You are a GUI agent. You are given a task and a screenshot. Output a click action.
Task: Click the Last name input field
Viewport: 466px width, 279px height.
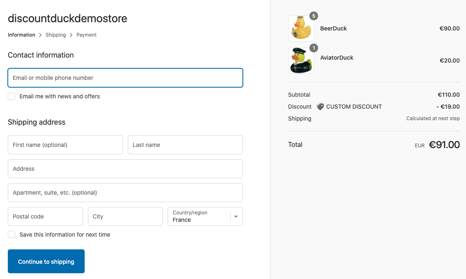coord(185,145)
